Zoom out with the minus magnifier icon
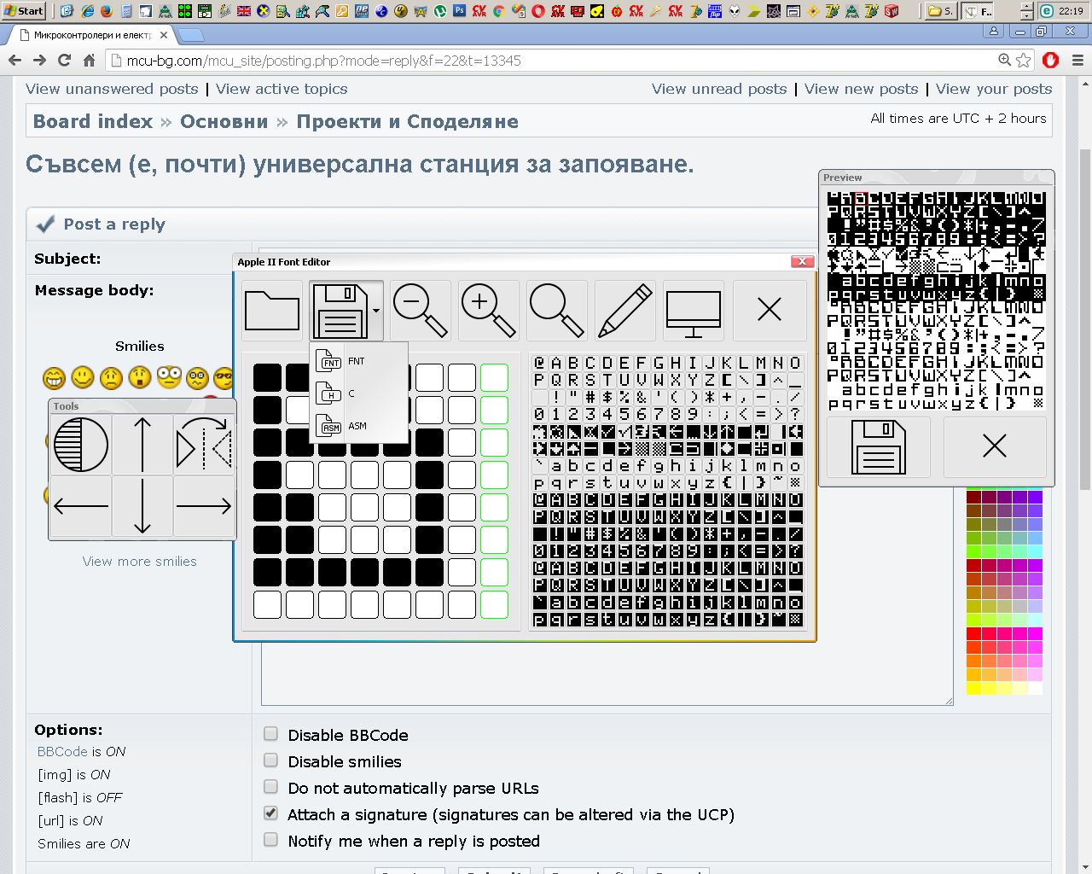 420,310
